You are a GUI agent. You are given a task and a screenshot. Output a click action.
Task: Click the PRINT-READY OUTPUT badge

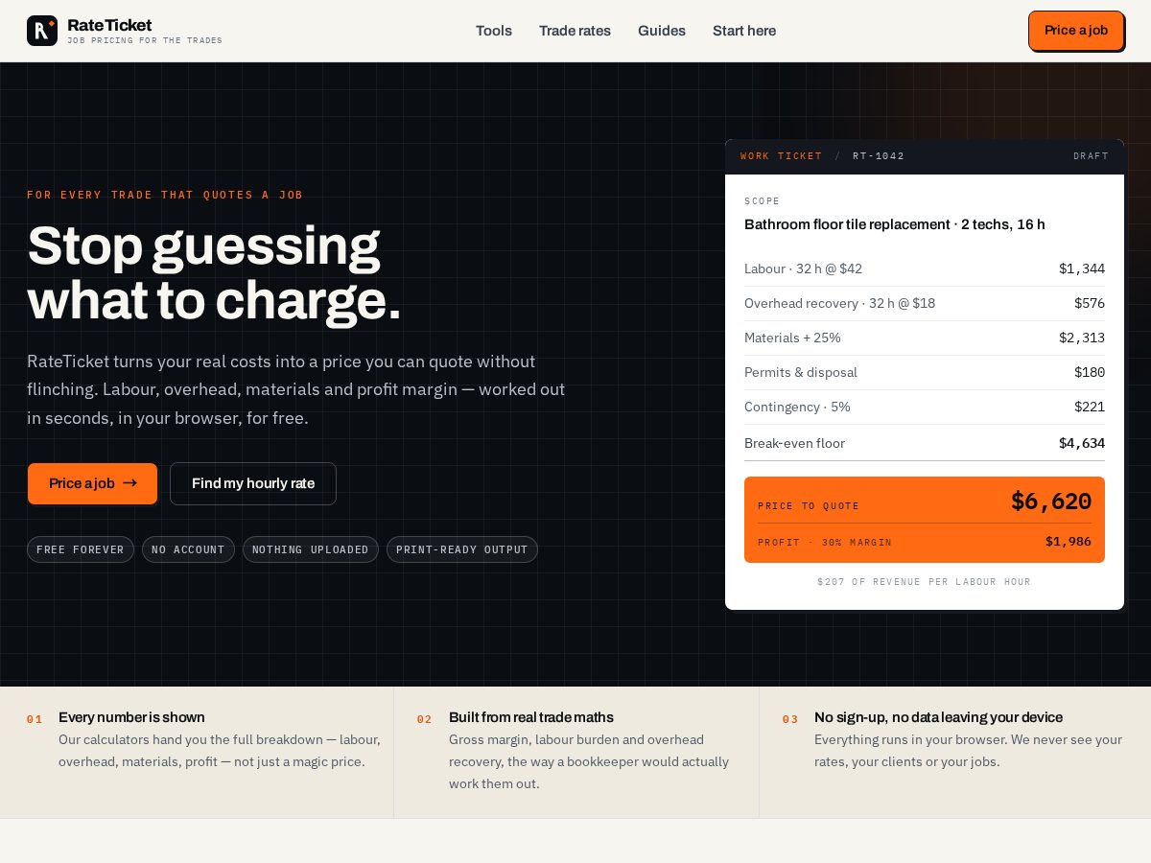coord(462,549)
